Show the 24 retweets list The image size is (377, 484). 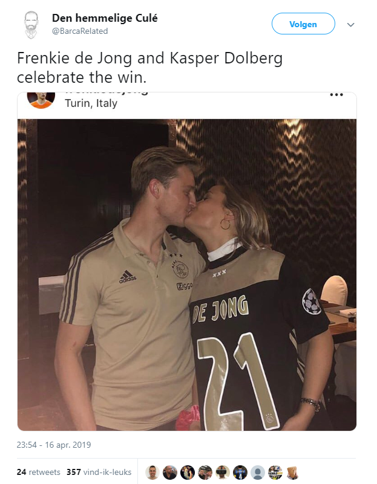tap(39, 472)
